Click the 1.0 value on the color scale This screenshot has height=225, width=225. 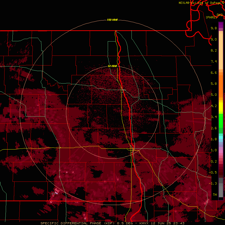click(214, 150)
